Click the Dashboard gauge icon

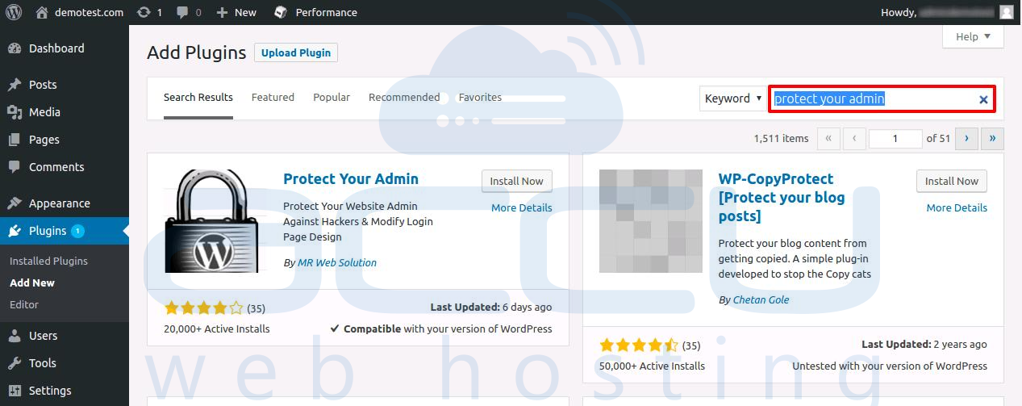(x=15, y=48)
